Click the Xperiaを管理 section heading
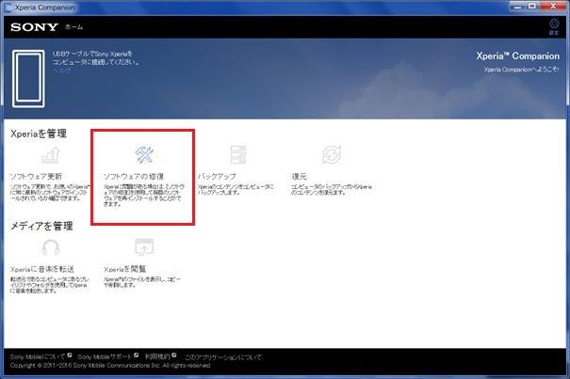 39,134
